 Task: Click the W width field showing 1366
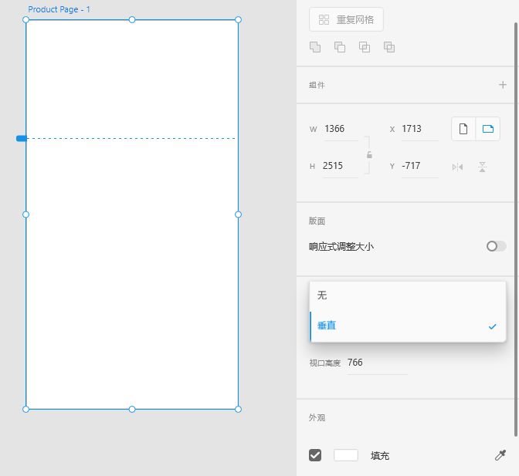pos(341,129)
